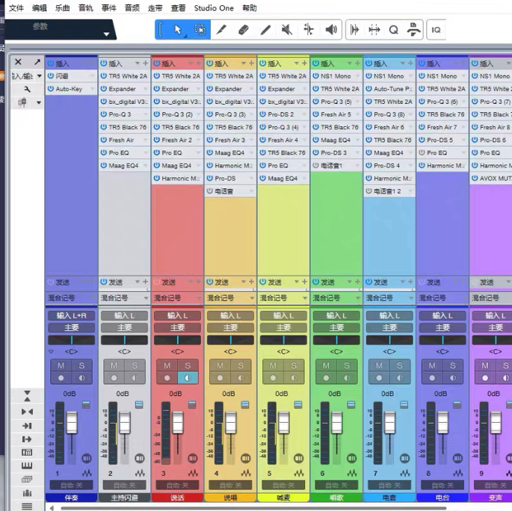The image size is (512, 511).
Task: Click the volume fader on channel 8
Action: point(442,422)
